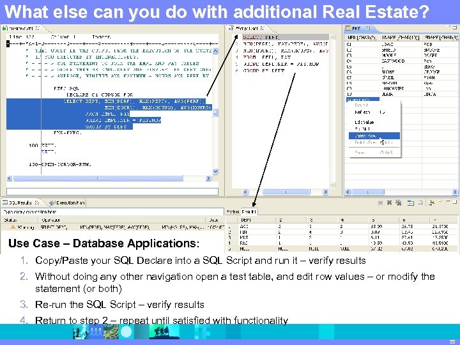The image size is (460, 345).
Task: Maximize the EMPL table editor pane
Action: click(454, 27)
